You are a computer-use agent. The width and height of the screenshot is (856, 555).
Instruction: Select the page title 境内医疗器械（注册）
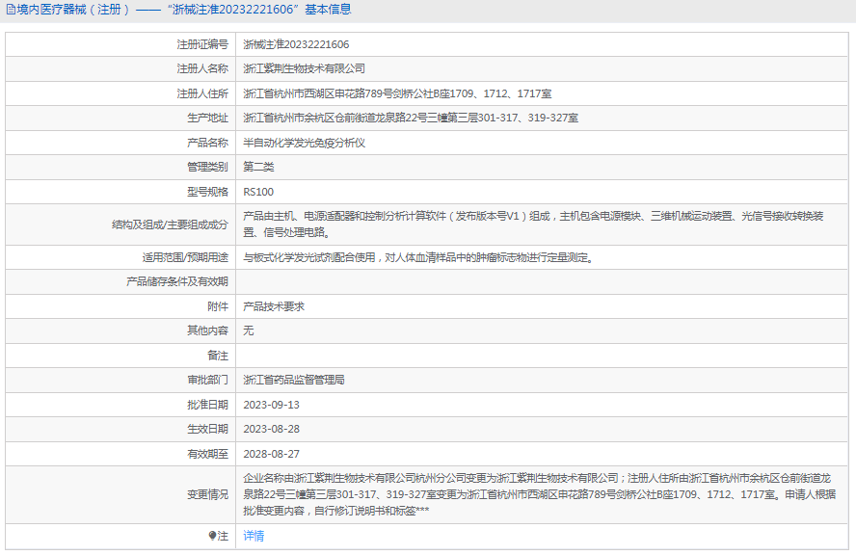click(73, 10)
